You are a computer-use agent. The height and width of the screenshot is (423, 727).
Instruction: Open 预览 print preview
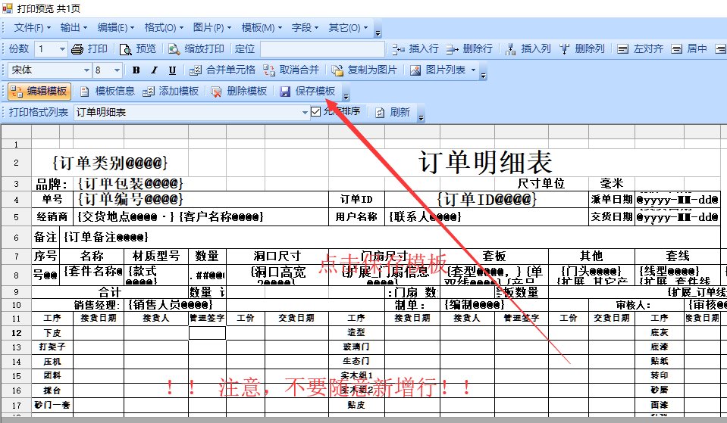tap(138, 49)
